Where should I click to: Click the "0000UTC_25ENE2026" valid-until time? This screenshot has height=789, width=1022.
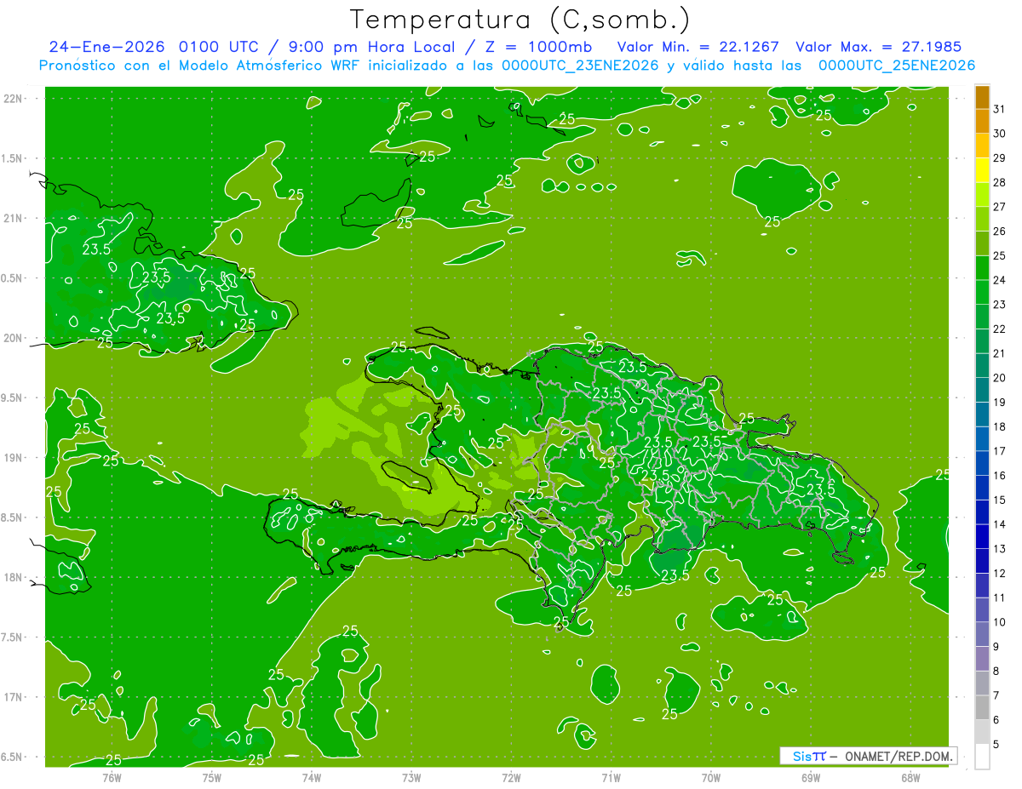click(896, 66)
